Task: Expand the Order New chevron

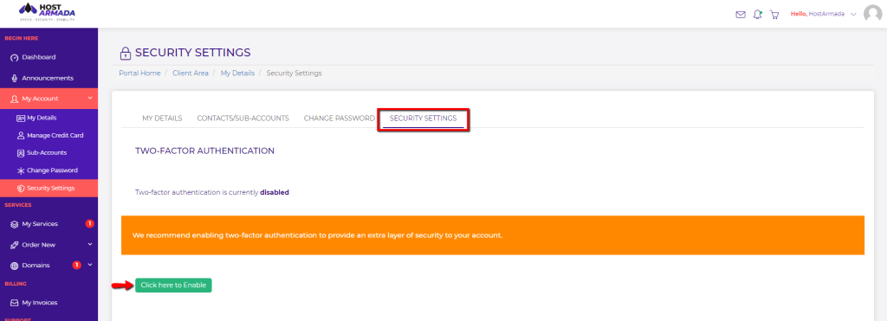Action: coord(90,245)
